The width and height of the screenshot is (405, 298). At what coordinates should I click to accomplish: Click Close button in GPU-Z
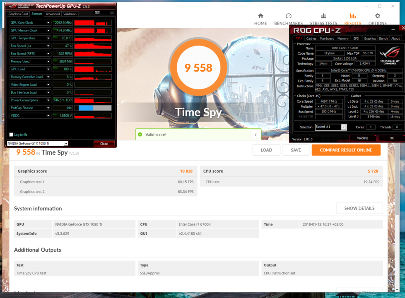pyautogui.click(x=104, y=144)
